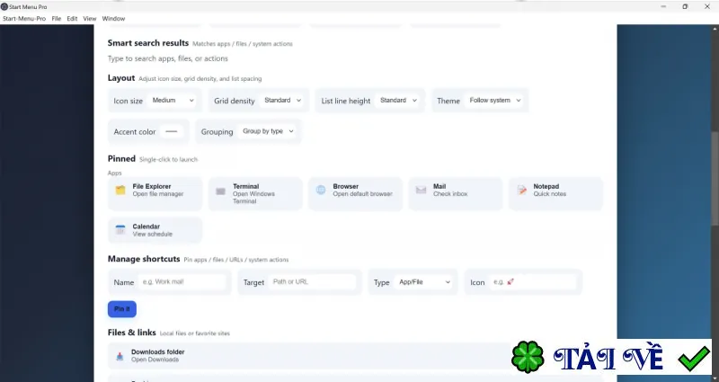
Task: Open the Start-Menu-Pro menu
Action: [x=24, y=19]
